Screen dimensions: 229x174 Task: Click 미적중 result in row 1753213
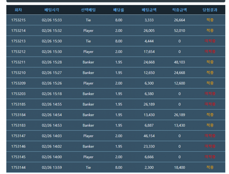(210, 41)
